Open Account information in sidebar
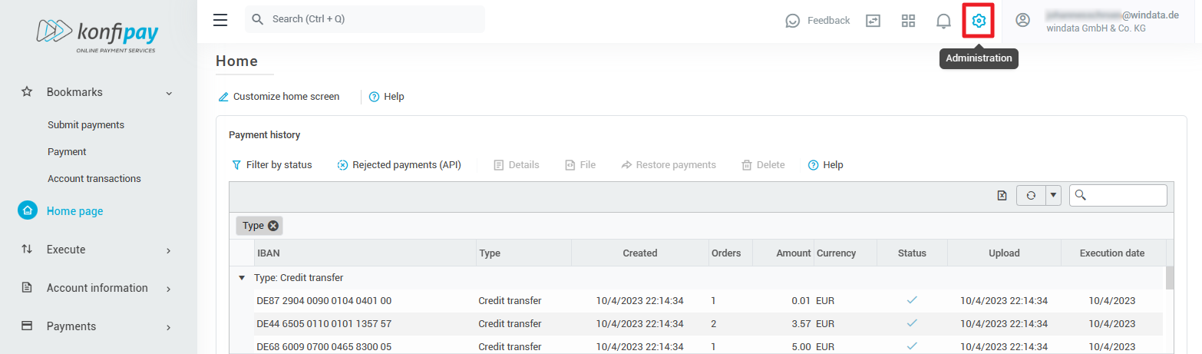This screenshot has width=1202, height=354. pos(97,288)
